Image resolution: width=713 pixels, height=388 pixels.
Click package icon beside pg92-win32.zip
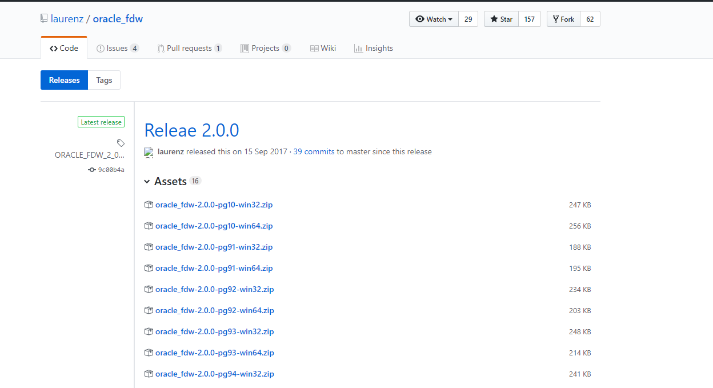click(x=149, y=289)
